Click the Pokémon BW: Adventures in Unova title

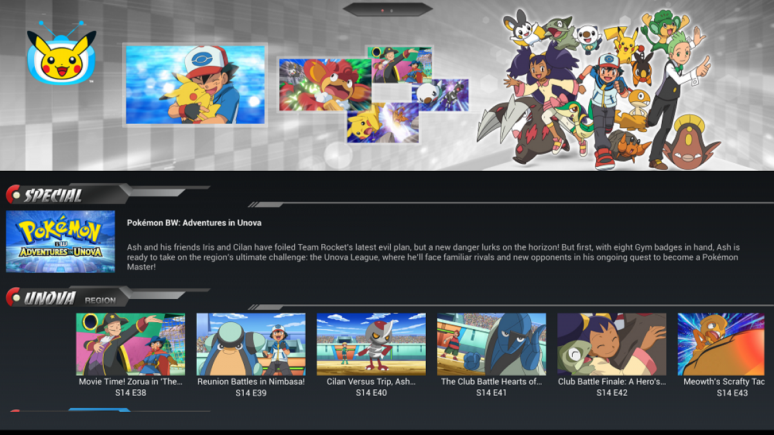pyautogui.click(x=194, y=223)
